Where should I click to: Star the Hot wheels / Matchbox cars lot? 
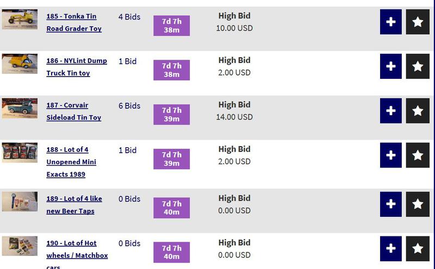pos(418,248)
